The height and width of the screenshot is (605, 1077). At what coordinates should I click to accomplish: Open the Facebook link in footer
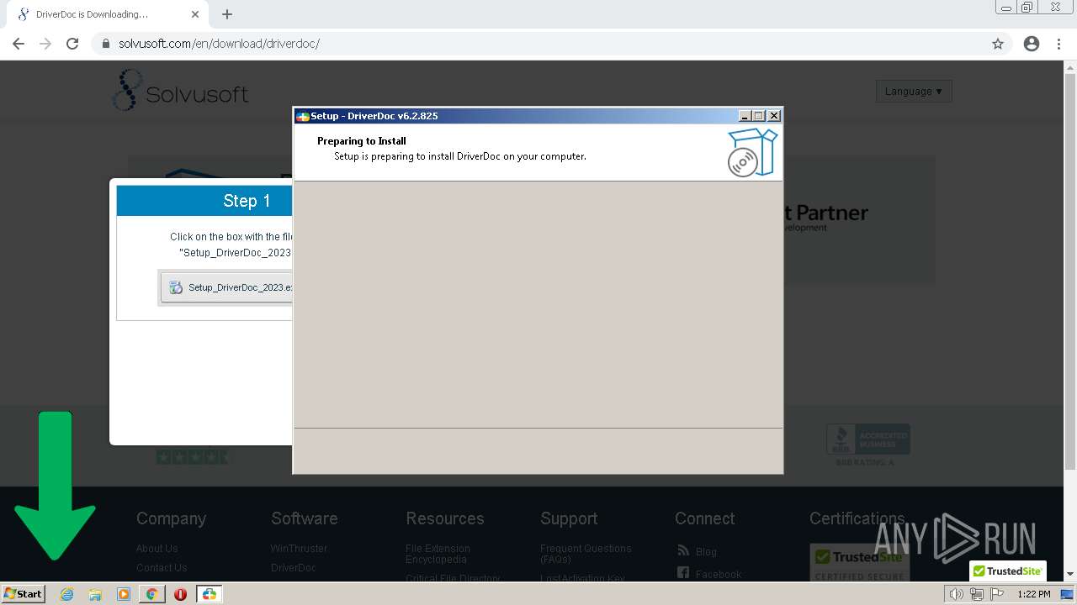point(719,575)
